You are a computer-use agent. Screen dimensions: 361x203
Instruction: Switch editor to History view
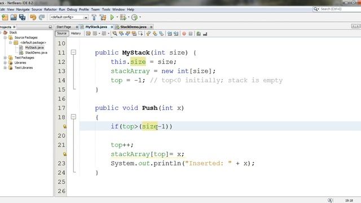(76, 34)
